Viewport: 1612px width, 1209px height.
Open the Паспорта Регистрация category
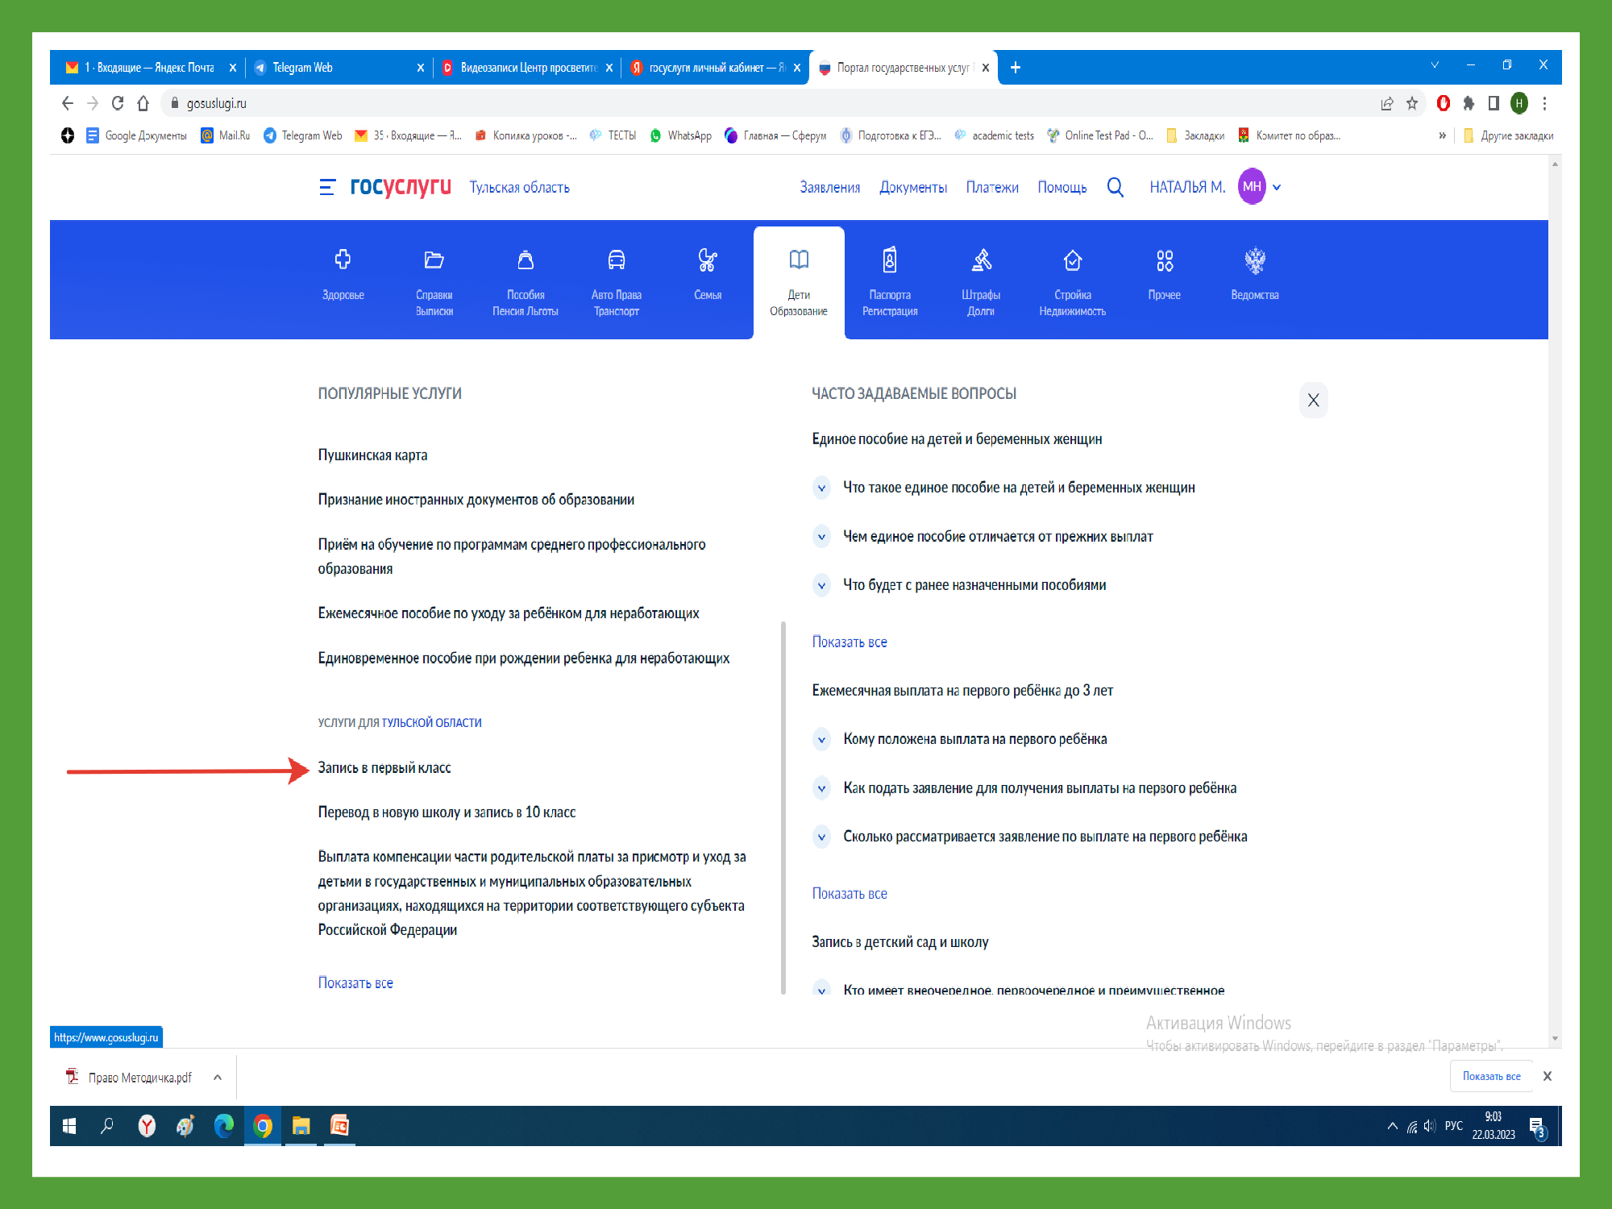[890, 282]
